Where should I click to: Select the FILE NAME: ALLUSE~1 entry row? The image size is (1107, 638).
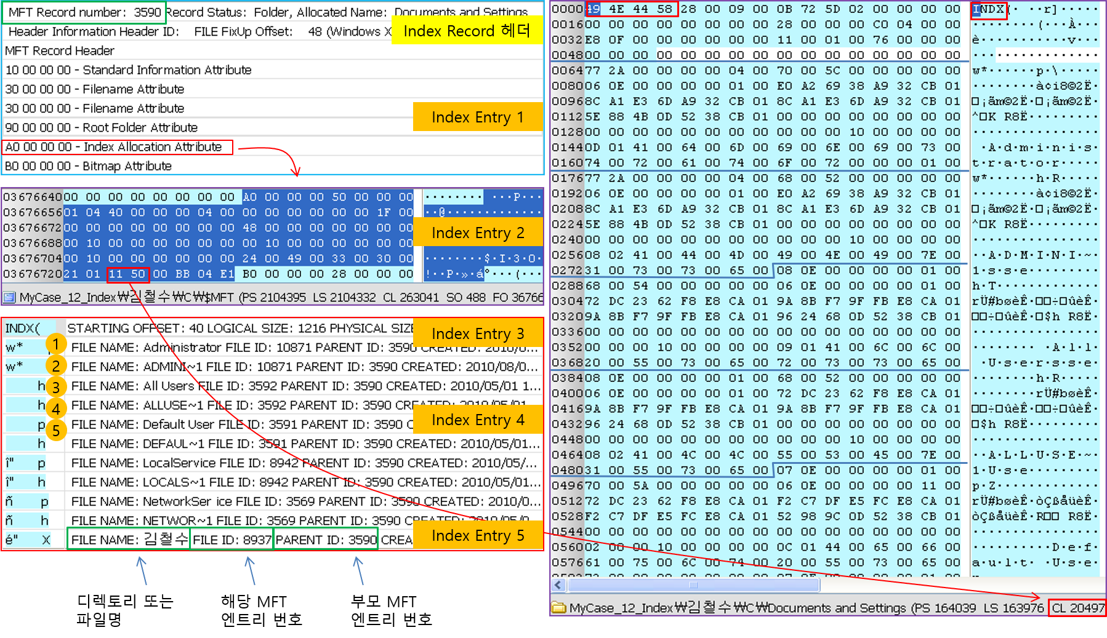[273, 405]
